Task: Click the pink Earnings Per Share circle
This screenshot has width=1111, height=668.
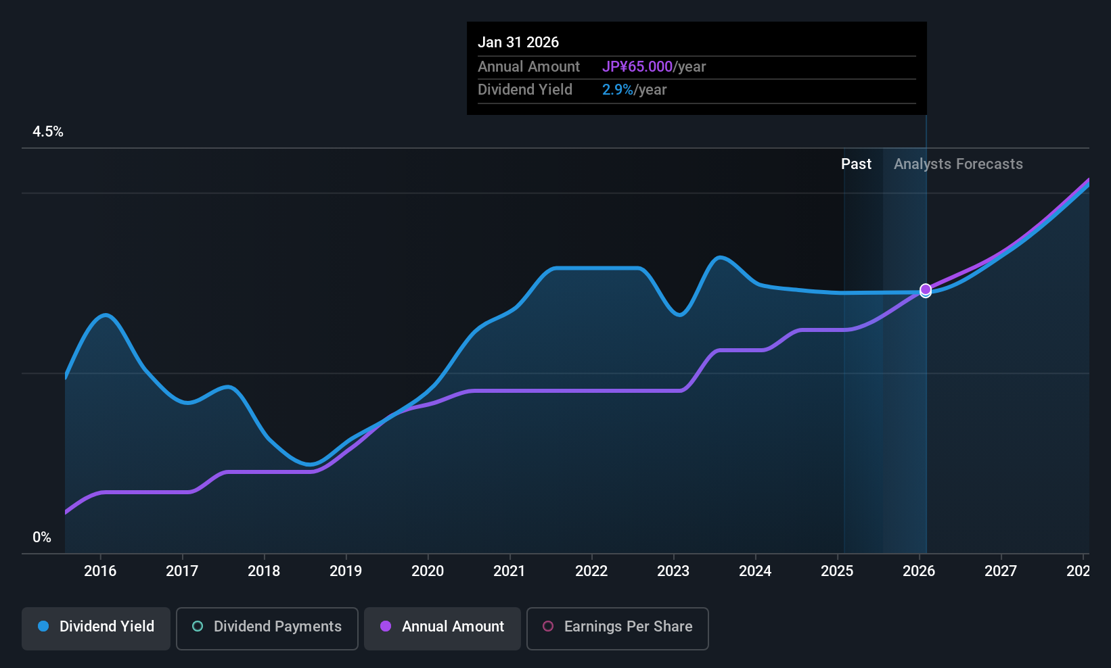Action: tap(548, 626)
